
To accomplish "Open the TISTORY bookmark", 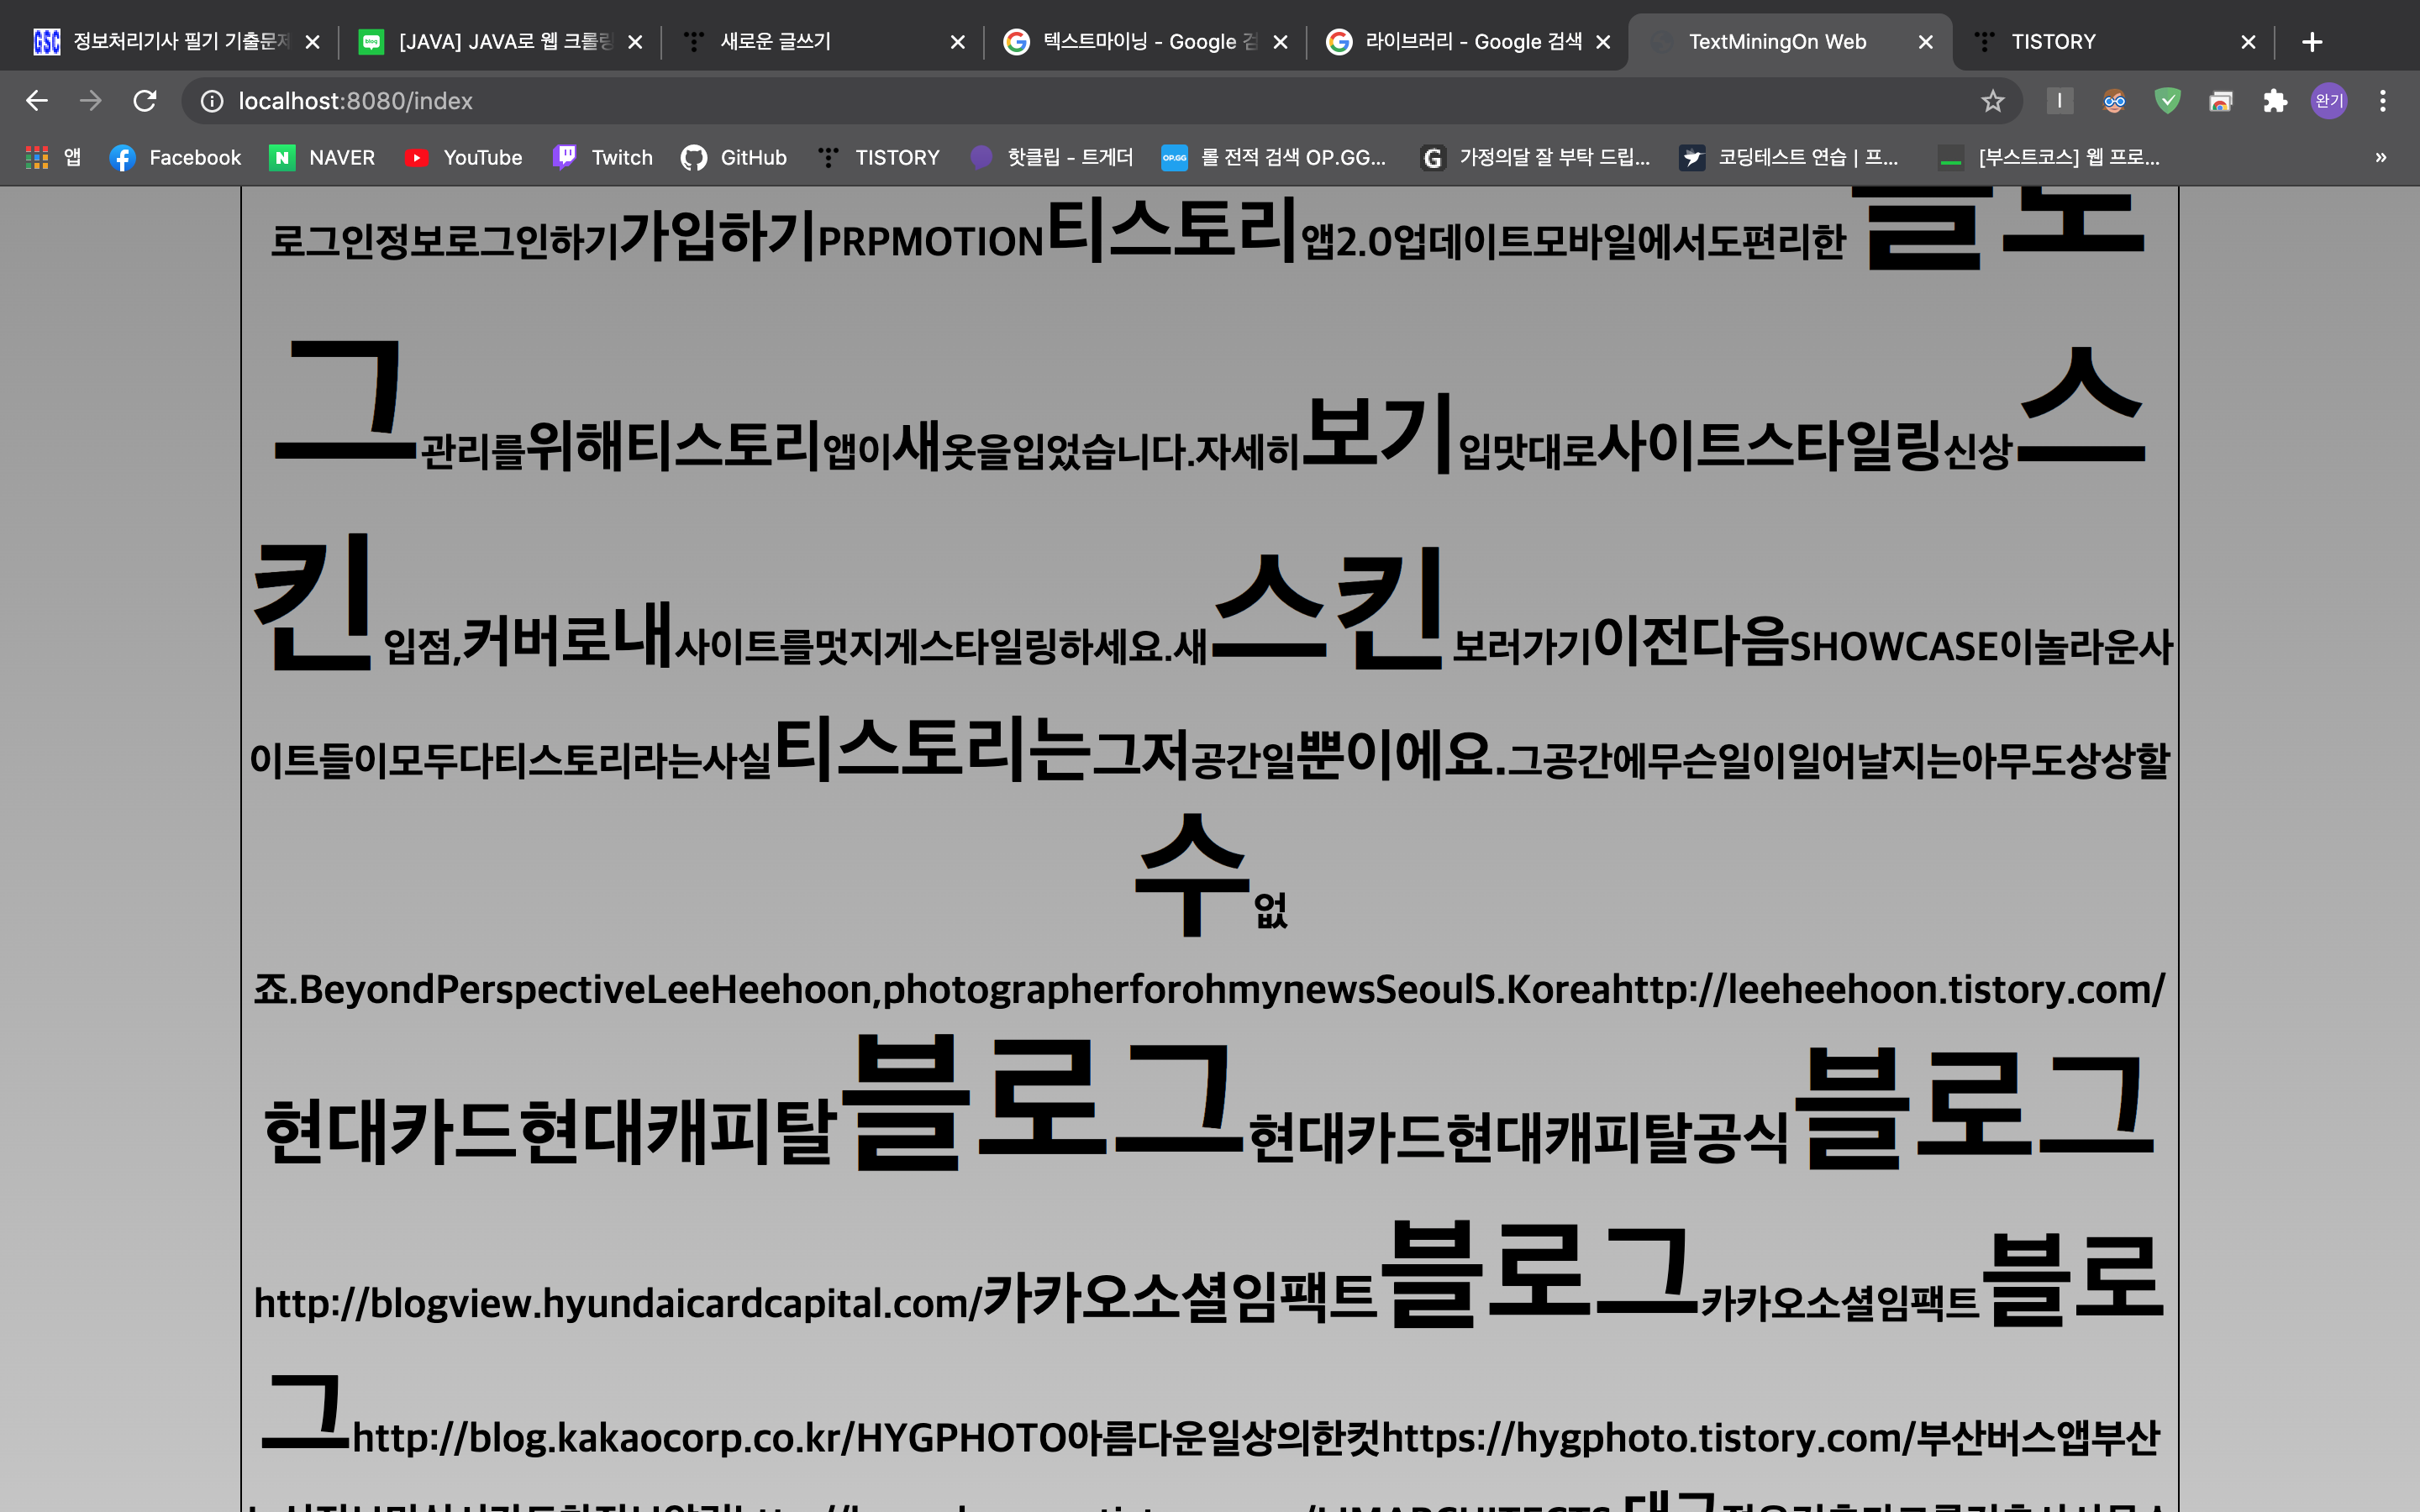I will click(878, 157).
